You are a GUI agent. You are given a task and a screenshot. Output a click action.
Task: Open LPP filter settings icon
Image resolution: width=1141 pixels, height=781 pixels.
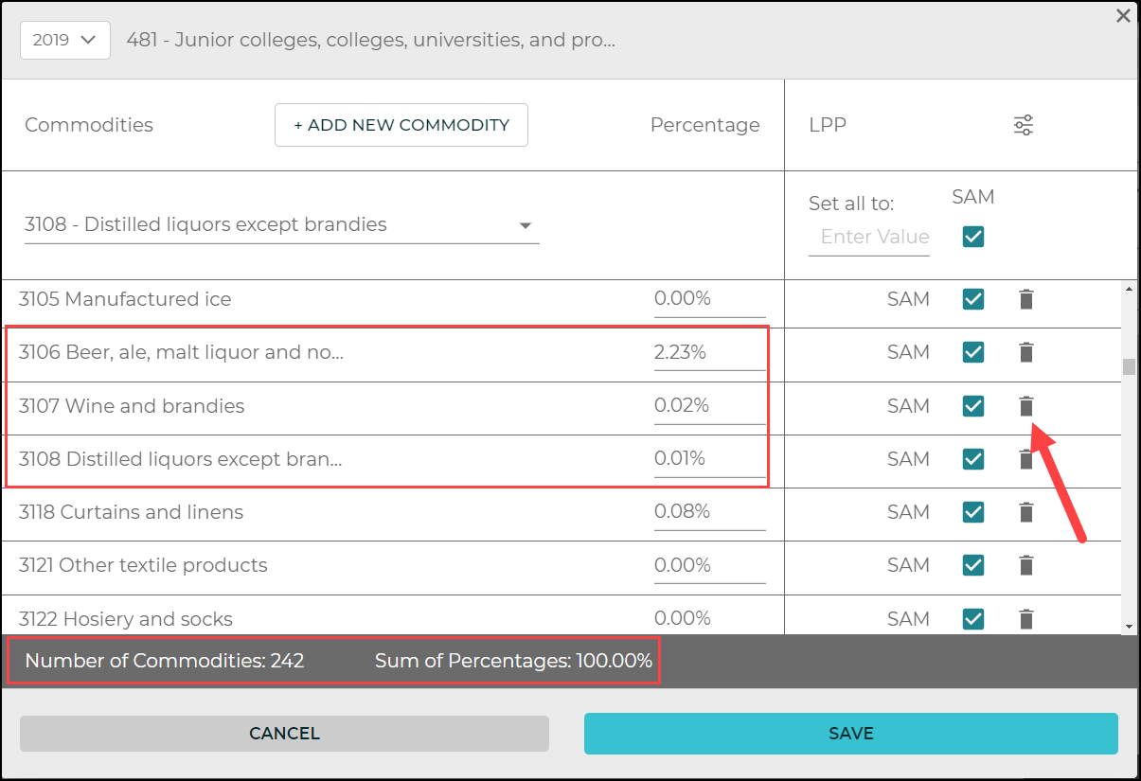1024,125
